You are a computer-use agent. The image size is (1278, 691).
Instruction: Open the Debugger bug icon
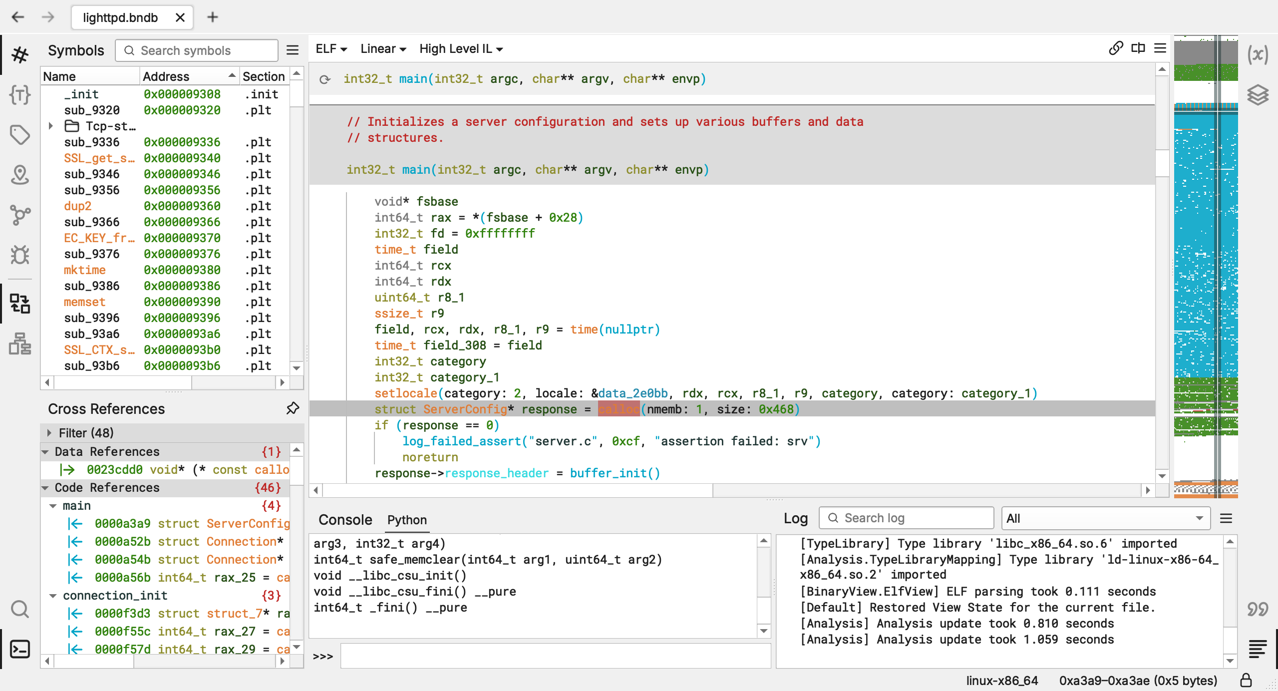pyautogui.click(x=20, y=255)
